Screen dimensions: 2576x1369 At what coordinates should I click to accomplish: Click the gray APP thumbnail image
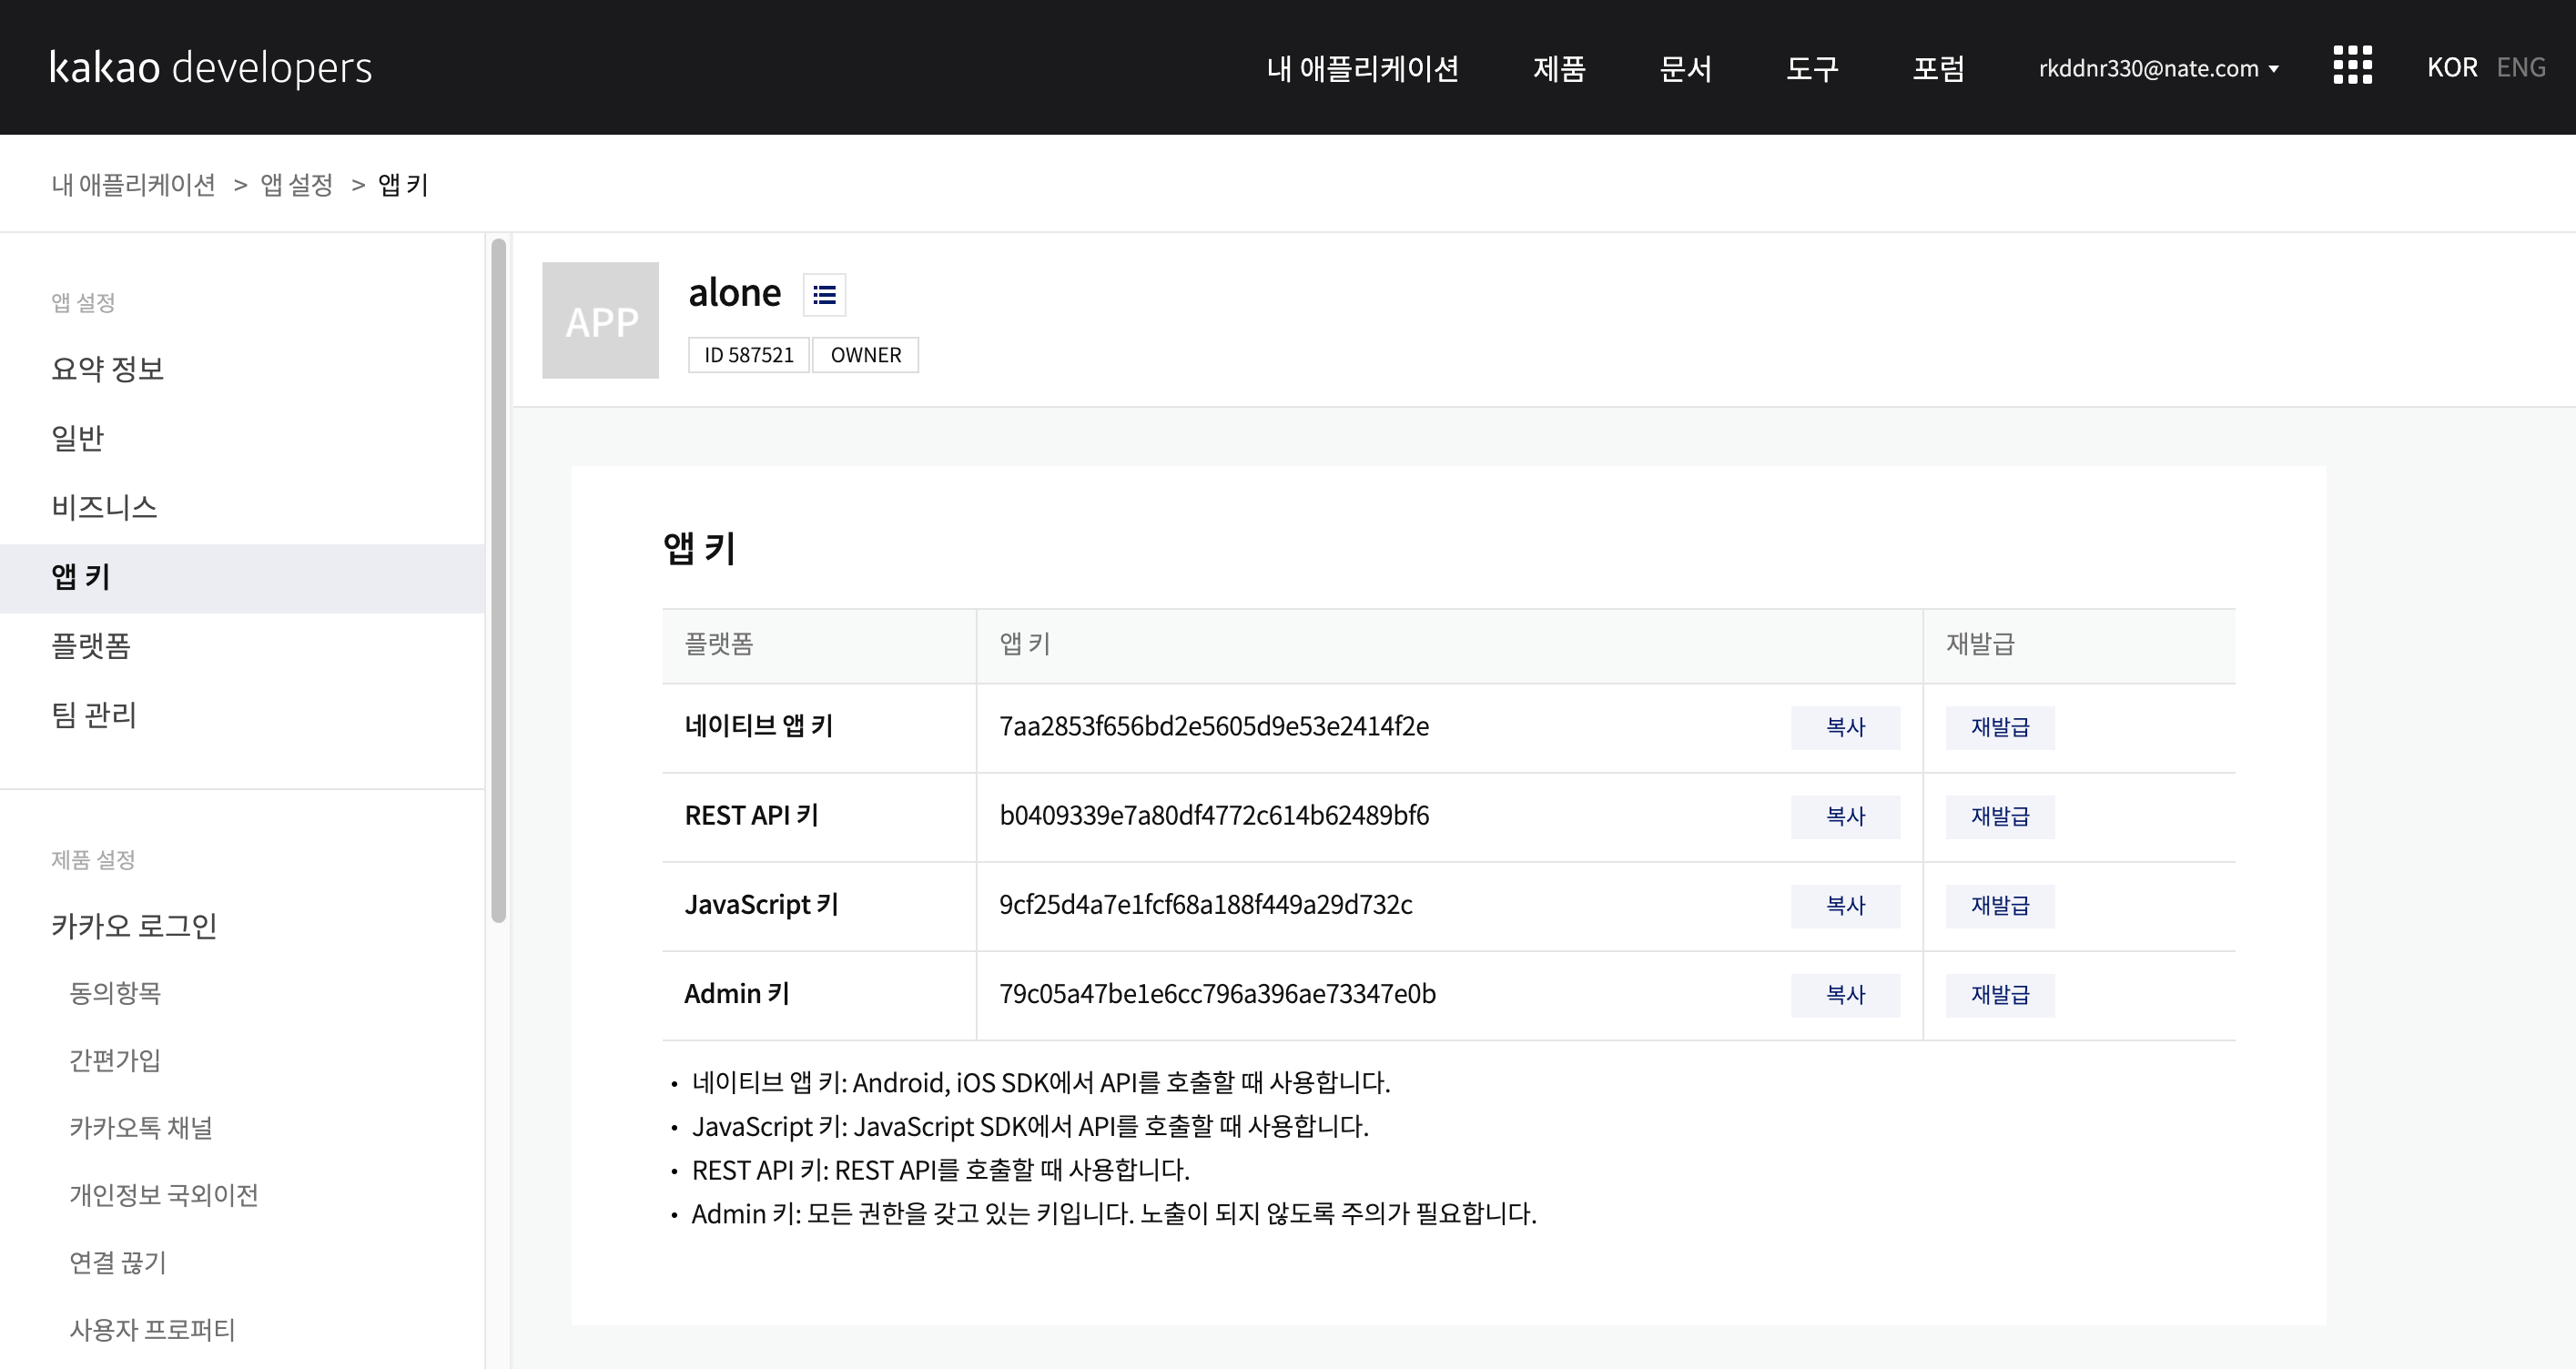click(x=600, y=320)
